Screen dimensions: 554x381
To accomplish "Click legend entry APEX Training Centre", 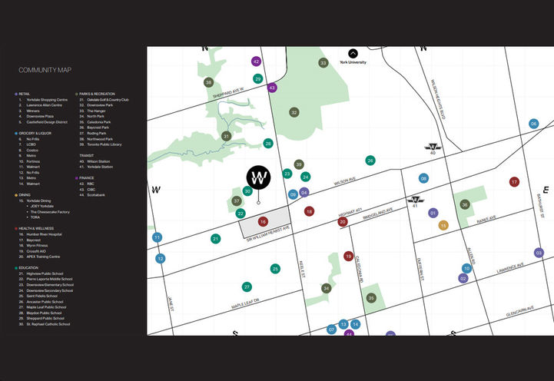I will pyautogui.click(x=39, y=257).
